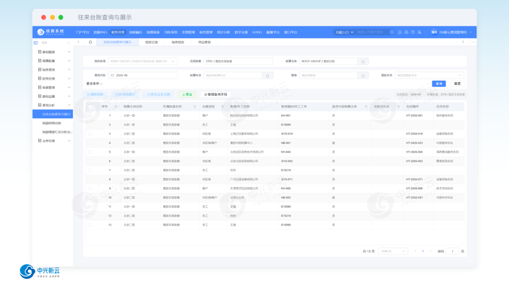Click the 重置 button
This screenshot has height=287, width=509.
point(457,84)
